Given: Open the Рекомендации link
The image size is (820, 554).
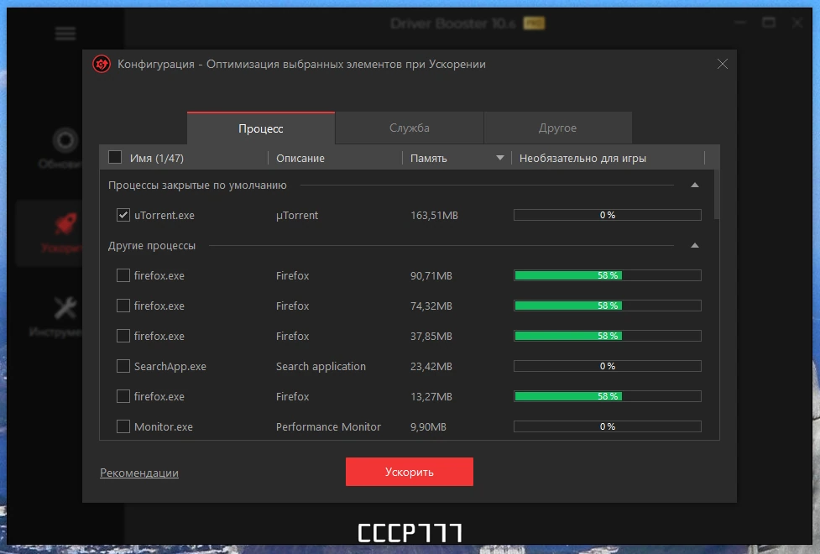Looking at the screenshot, I should click(139, 473).
